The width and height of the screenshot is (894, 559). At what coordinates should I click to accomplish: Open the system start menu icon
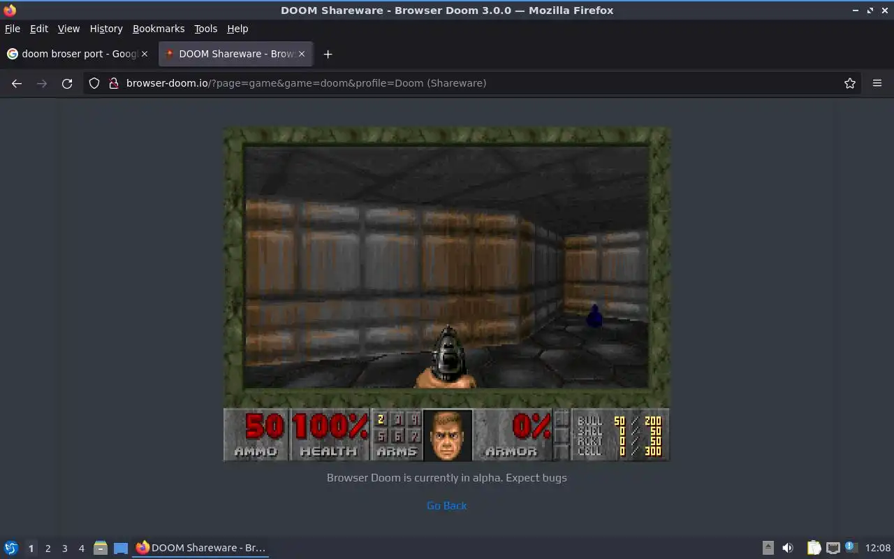(x=11, y=548)
